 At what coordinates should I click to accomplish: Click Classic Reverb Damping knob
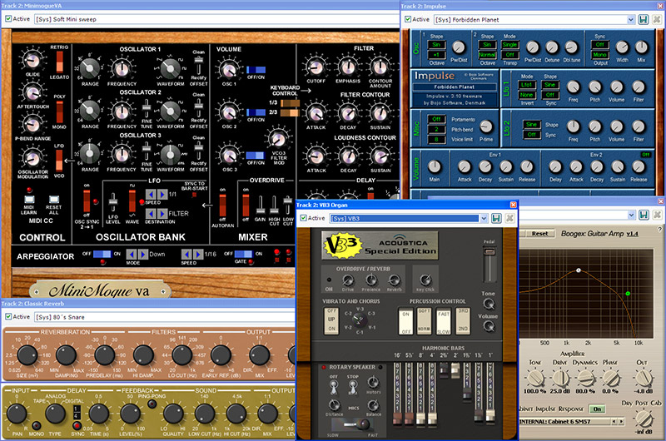pyautogui.click(x=66, y=355)
